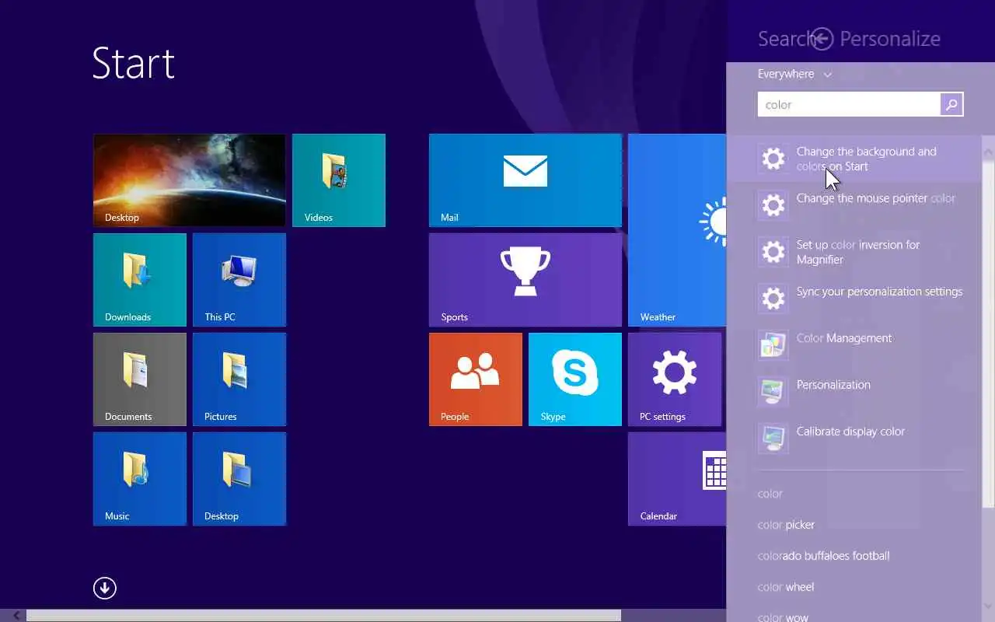This screenshot has height=622, width=995.
Task: Launch the Skype tile
Action: tap(575, 379)
